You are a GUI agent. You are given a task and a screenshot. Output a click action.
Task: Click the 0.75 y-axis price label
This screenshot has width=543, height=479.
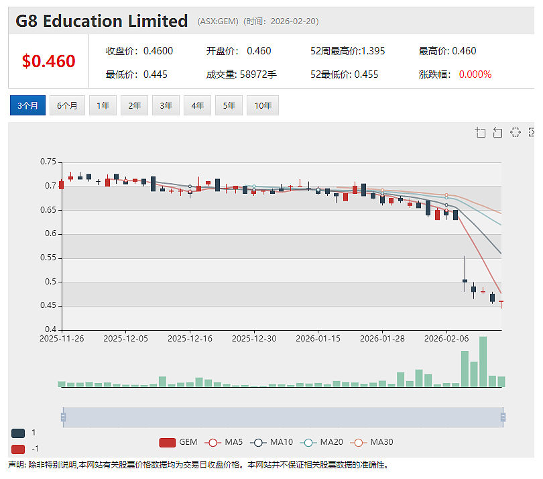coord(48,162)
